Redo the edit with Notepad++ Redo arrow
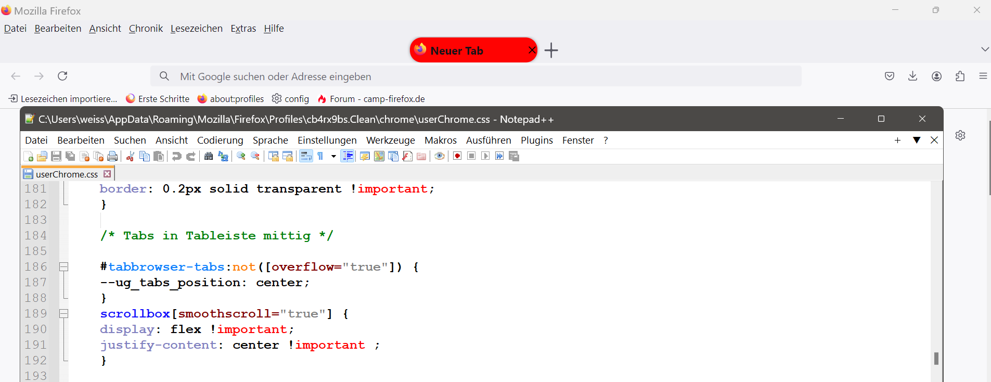This screenshot has width=991, height=382. 191,156
